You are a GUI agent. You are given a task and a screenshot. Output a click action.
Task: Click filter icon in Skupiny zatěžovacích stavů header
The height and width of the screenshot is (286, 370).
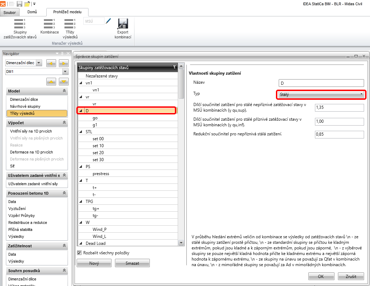[x=174, y=68]
